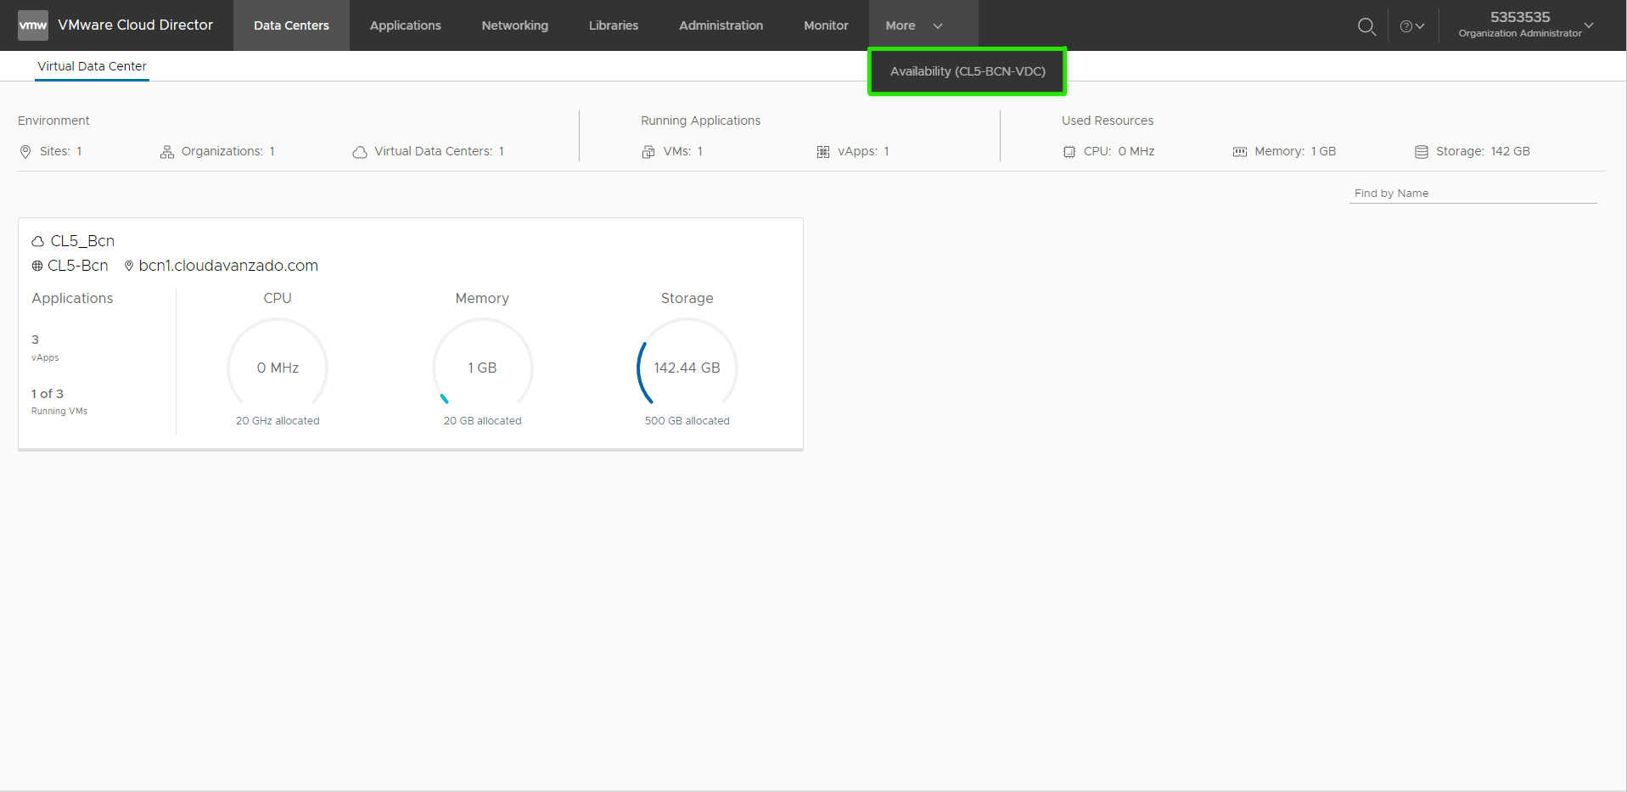Click the VMware Cloud Director title

pos(136,25)
